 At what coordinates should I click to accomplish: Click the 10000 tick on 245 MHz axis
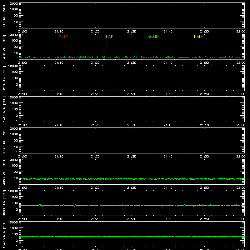coord(13,4)
